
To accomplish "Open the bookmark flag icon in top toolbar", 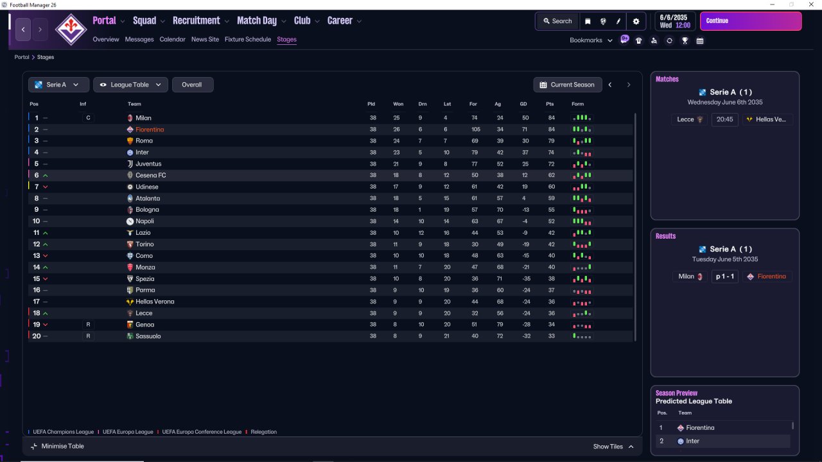I will coord(588,21).
